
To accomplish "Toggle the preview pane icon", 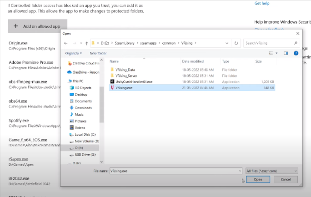I will 286,53.
